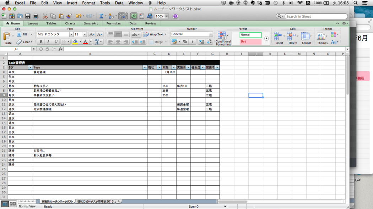This screenshot has width=373, height=209.
Task: Click the Wrap Text button
Action: coord(155,34)
